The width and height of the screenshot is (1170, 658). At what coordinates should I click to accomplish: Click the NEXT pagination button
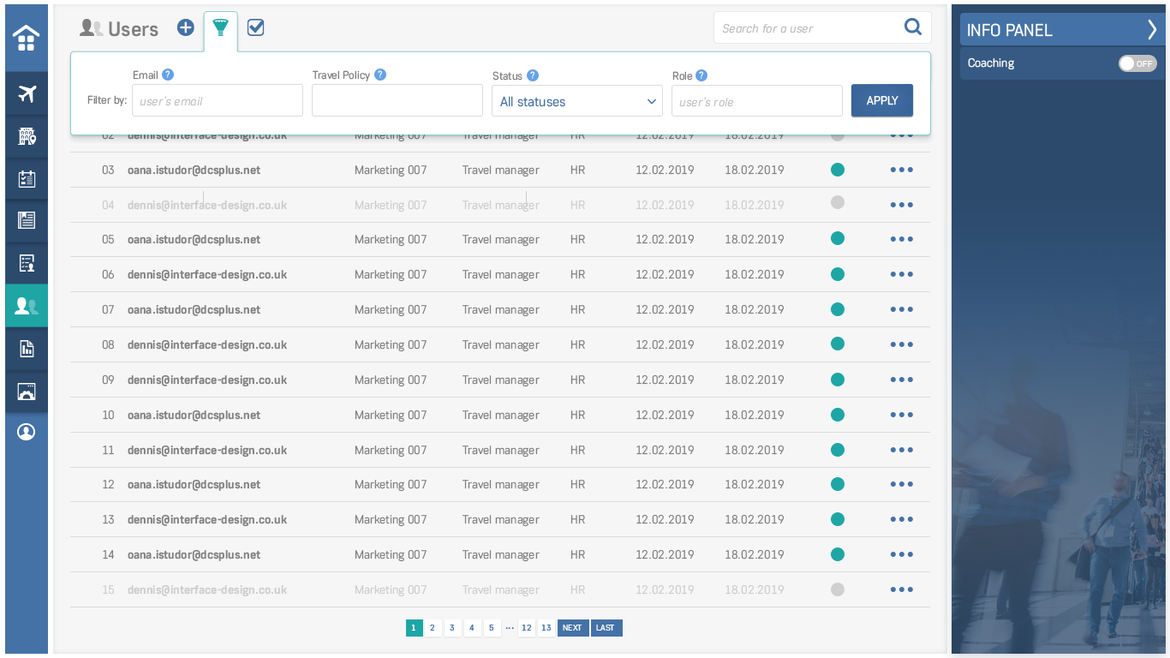pos(572,628)
